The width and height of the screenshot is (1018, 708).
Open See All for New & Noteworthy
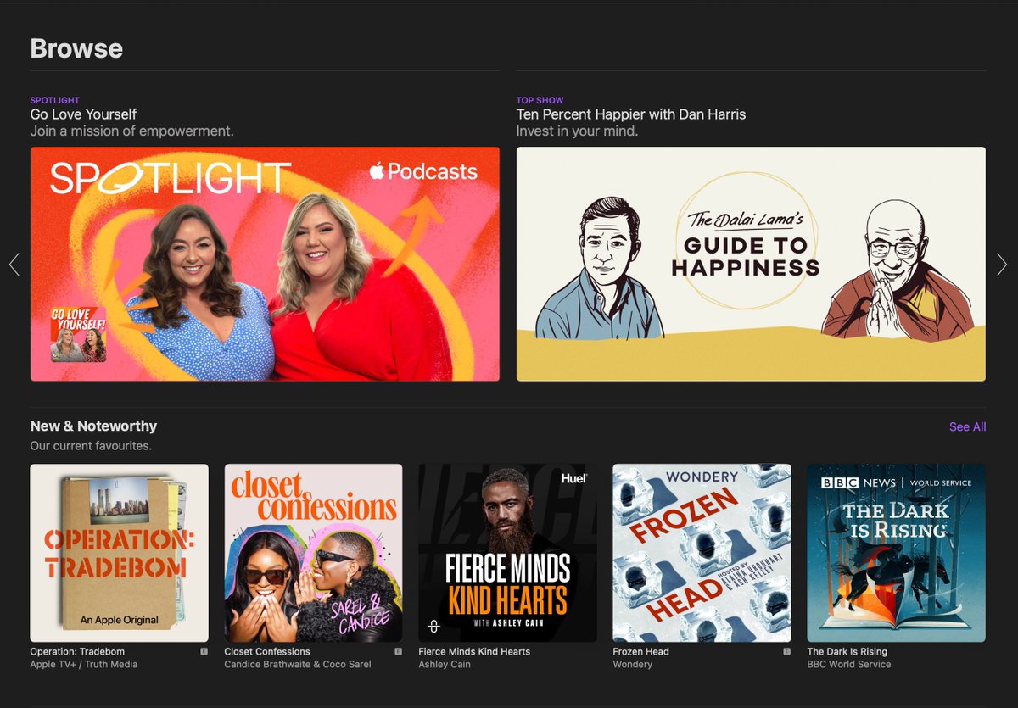967,426
